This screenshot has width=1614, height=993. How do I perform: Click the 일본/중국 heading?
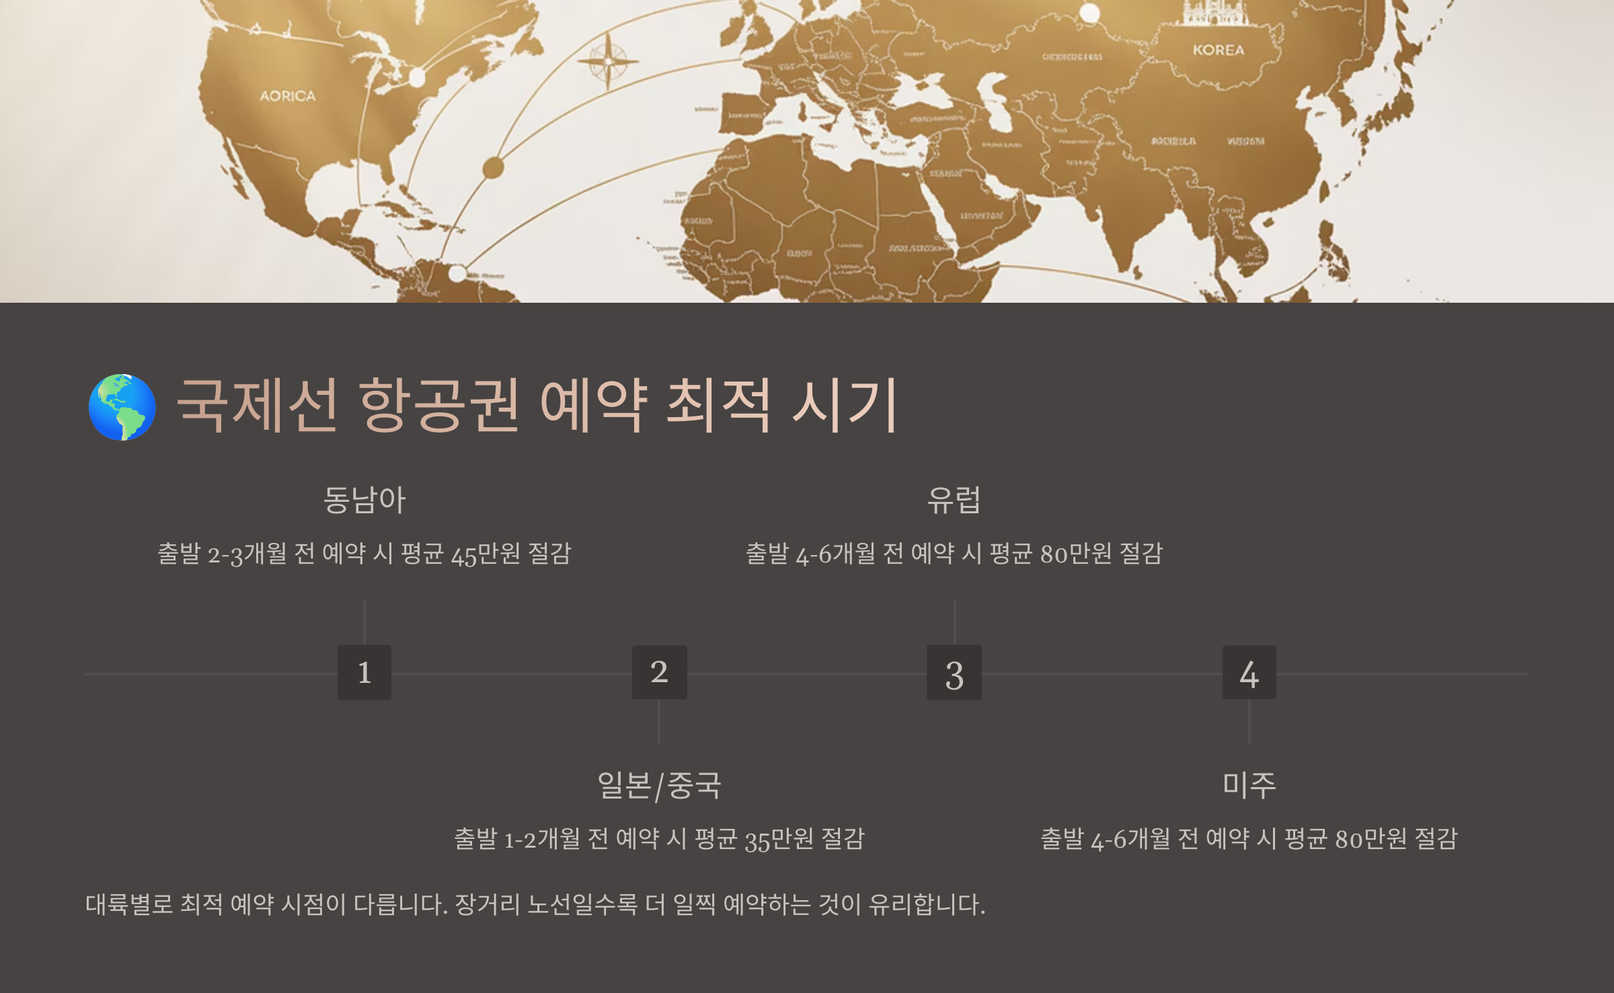[659, 785]
